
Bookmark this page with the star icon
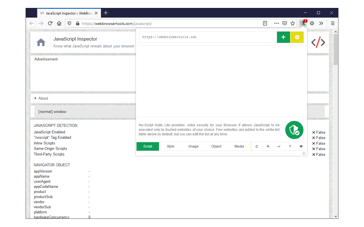(x=292, y=24)
